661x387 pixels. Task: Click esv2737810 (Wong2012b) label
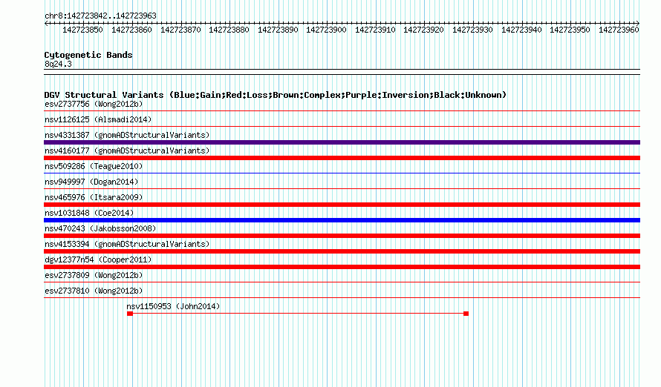(x=94, y=291)
